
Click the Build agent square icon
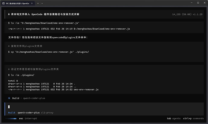point(9,98)
